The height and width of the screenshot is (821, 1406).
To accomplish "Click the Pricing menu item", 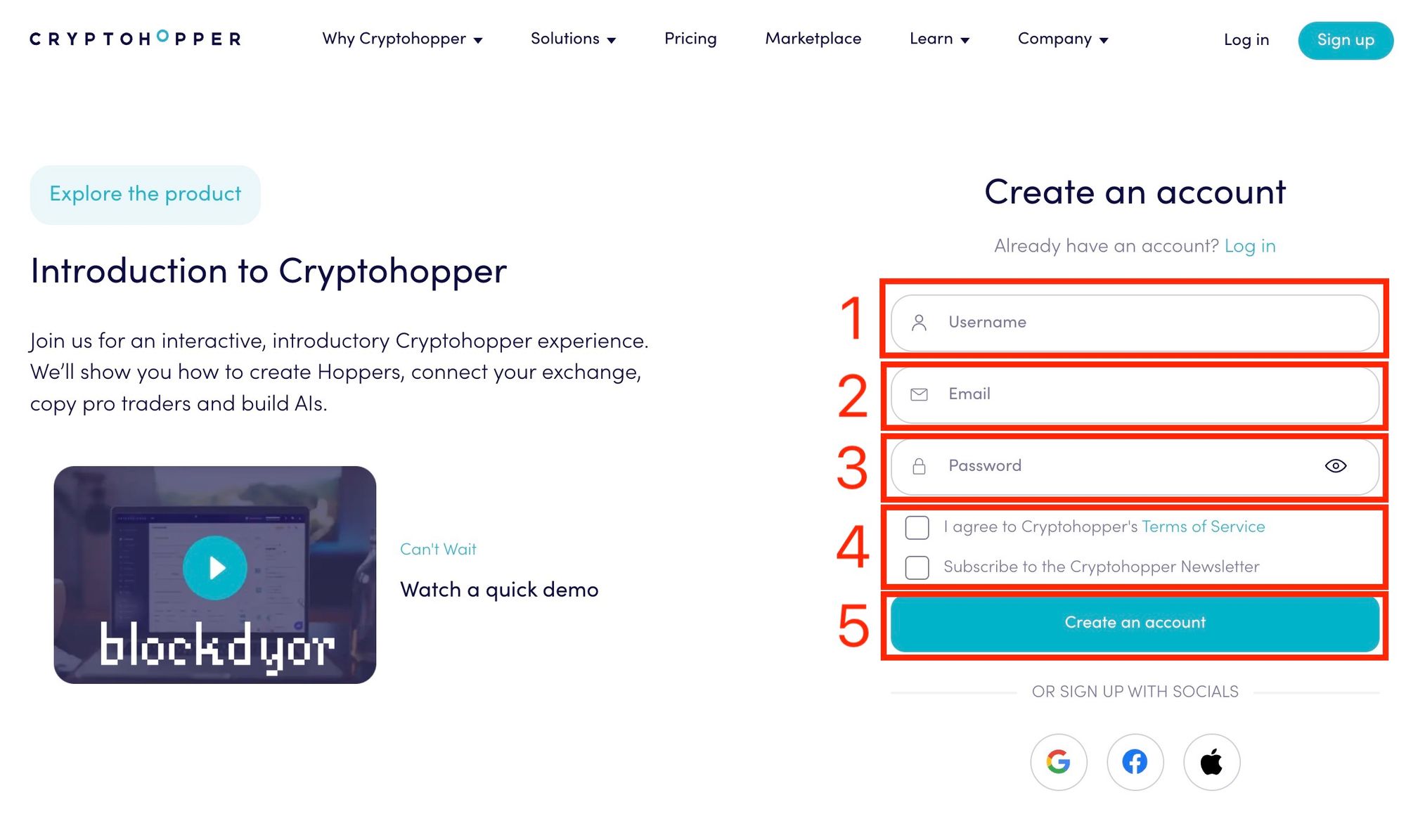I will (690, 39).
